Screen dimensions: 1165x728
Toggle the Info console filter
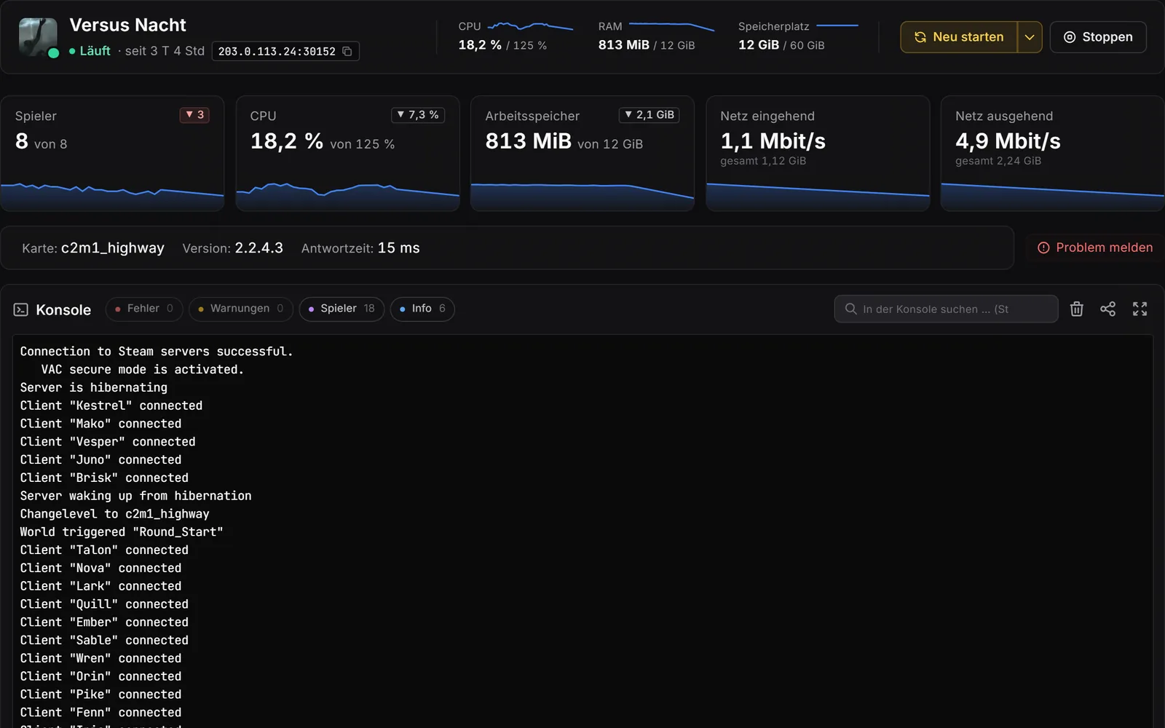[x=422, y=309]
